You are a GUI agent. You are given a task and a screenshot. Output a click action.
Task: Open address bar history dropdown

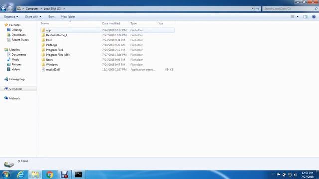point(253,9)
